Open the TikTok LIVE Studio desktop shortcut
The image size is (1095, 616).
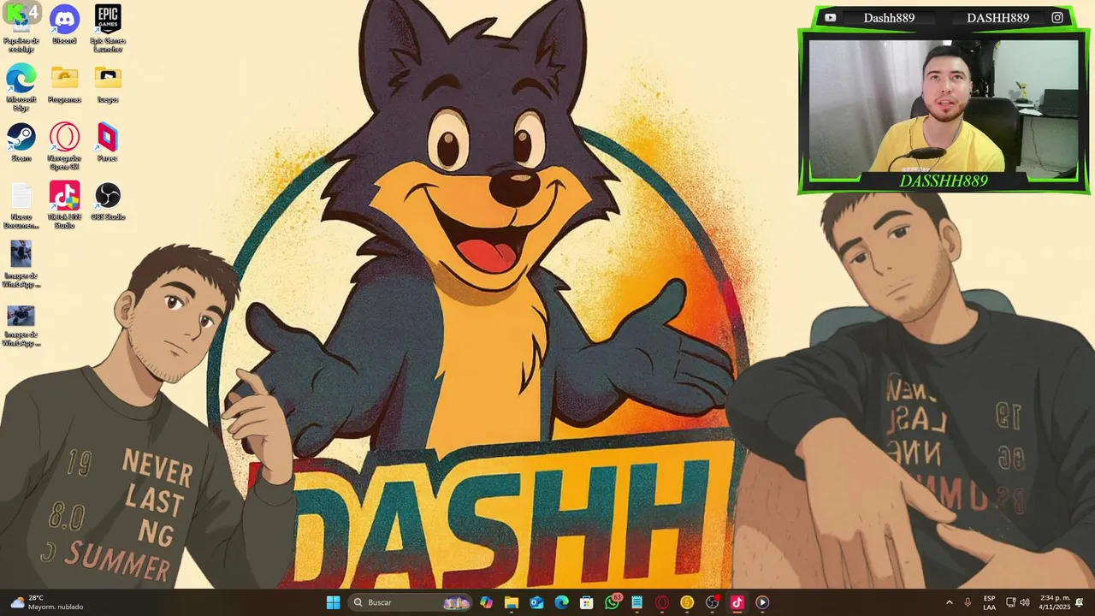tap(64, 205)
